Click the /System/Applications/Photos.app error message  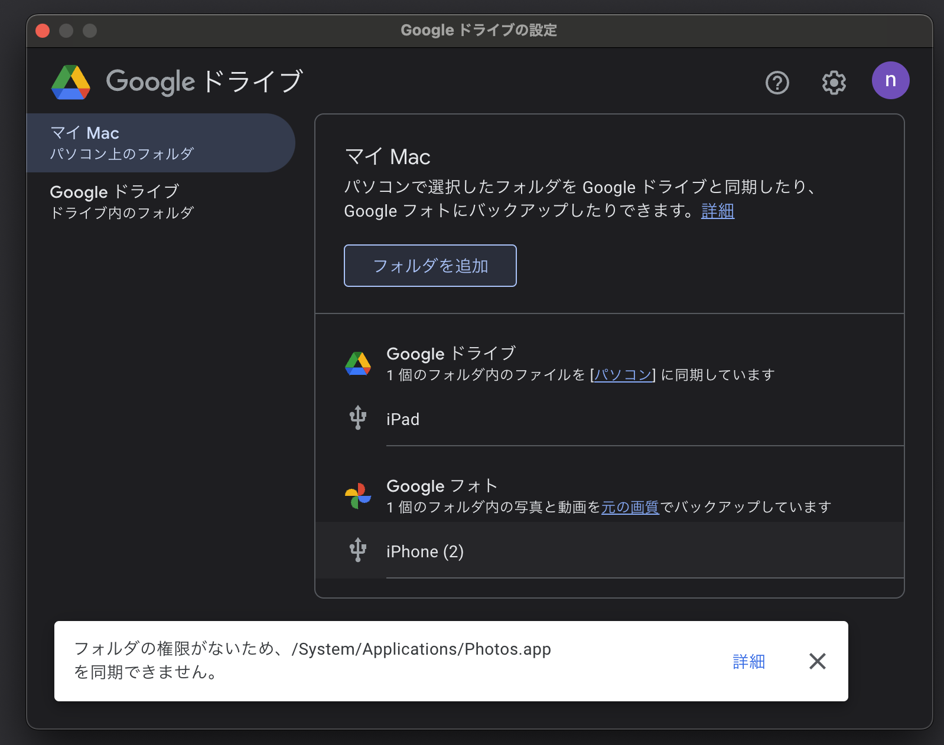coord(313,661)
